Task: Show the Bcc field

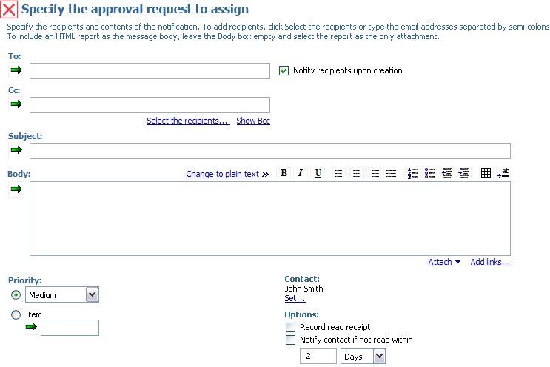Action: click(253, 121)
